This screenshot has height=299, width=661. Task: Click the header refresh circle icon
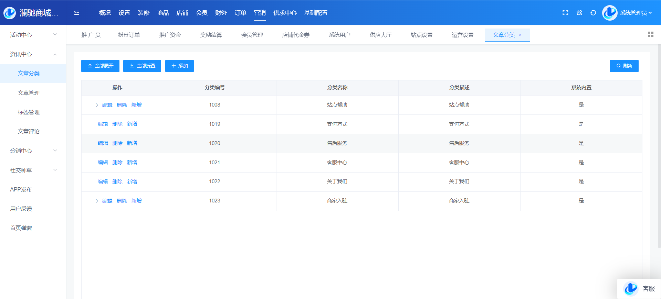coord(593,13)
